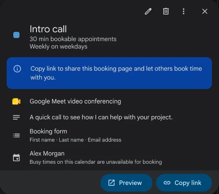Open the three-dot options menu
This screenshot has width=219, height=194.
coord(184,11)
